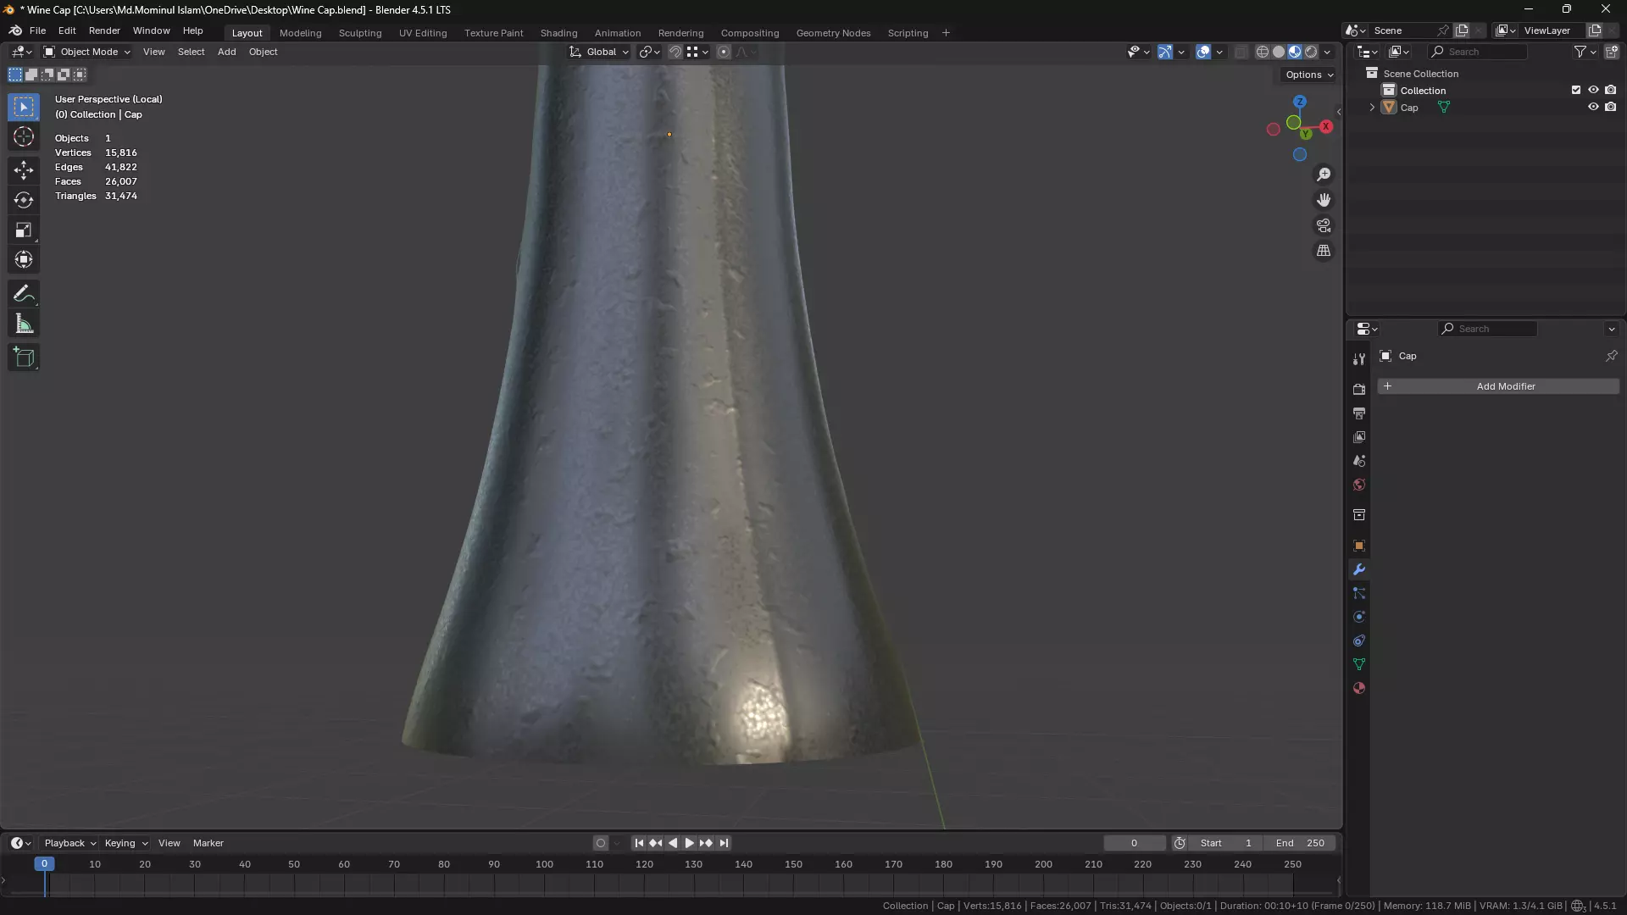Switch perspective/orthographic projection grid icon
This screenshot has height=915, width=1627.
[x=1324, y=251]
